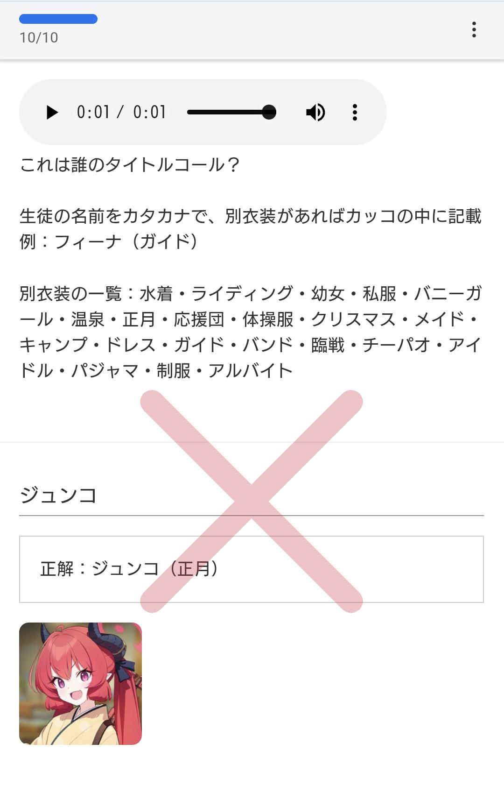
Task: Focus the answer field containing ジュンコ
Action: point(252,496)
